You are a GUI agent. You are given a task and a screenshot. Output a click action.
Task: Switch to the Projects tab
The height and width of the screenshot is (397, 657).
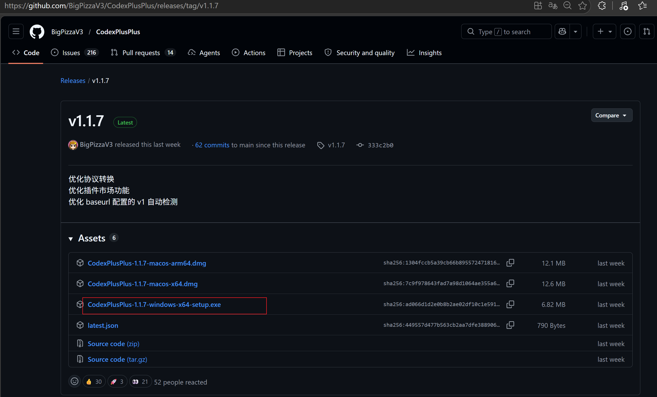point(295,52)
